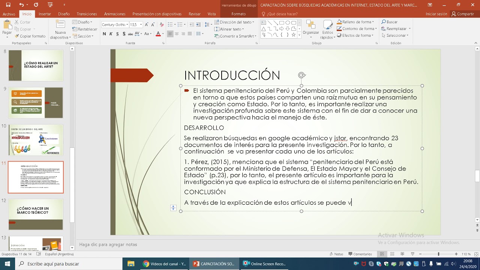
Task: Open font color red A swatch
Action: [x=158, y=34]
